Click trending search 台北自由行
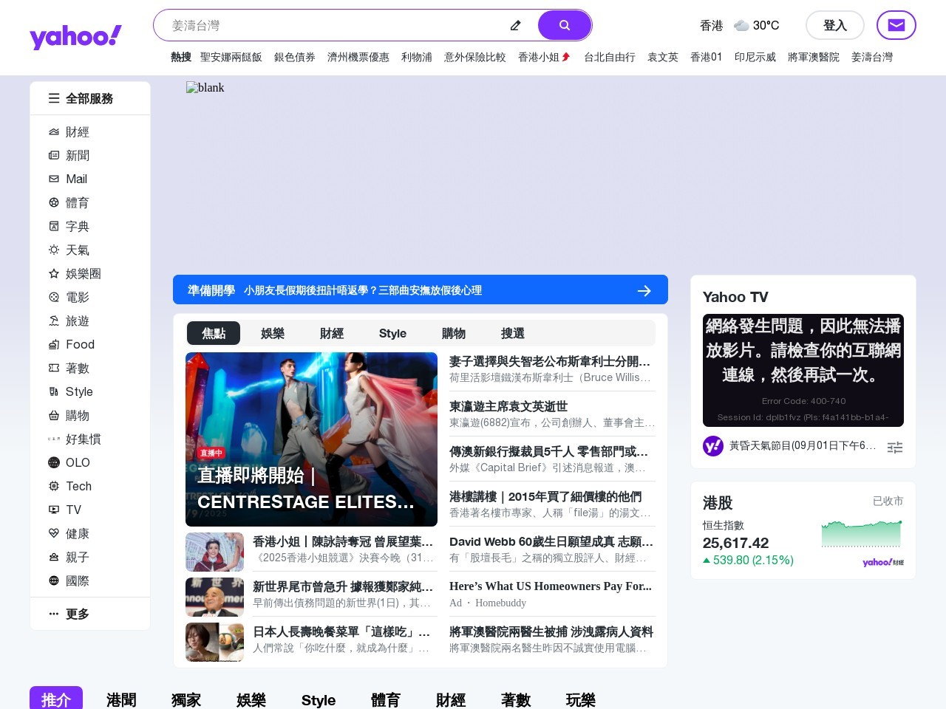 610,57
